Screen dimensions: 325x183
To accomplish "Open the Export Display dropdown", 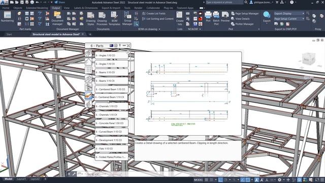I will point(289,14).
